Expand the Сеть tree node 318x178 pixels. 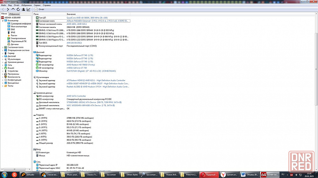point(3,65)
